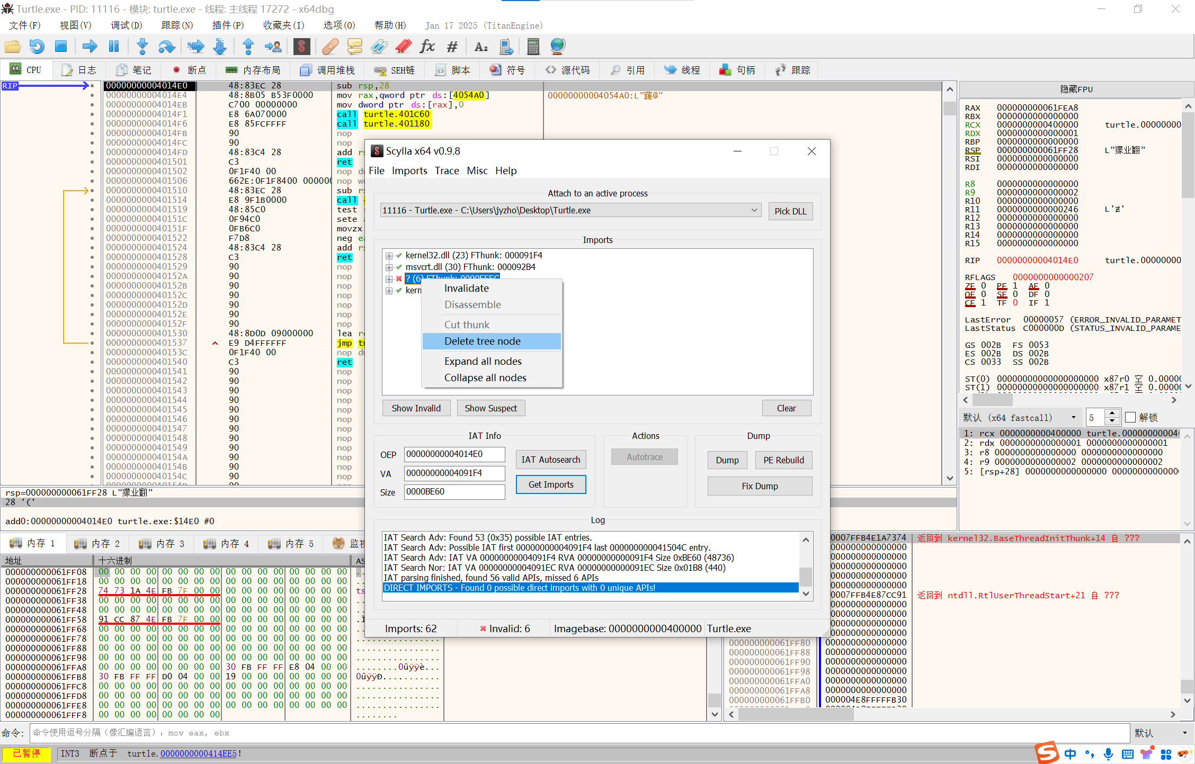Open the Trace menu in Scylla
This screenshot has width=1195, height=764.
coord(447,170)
